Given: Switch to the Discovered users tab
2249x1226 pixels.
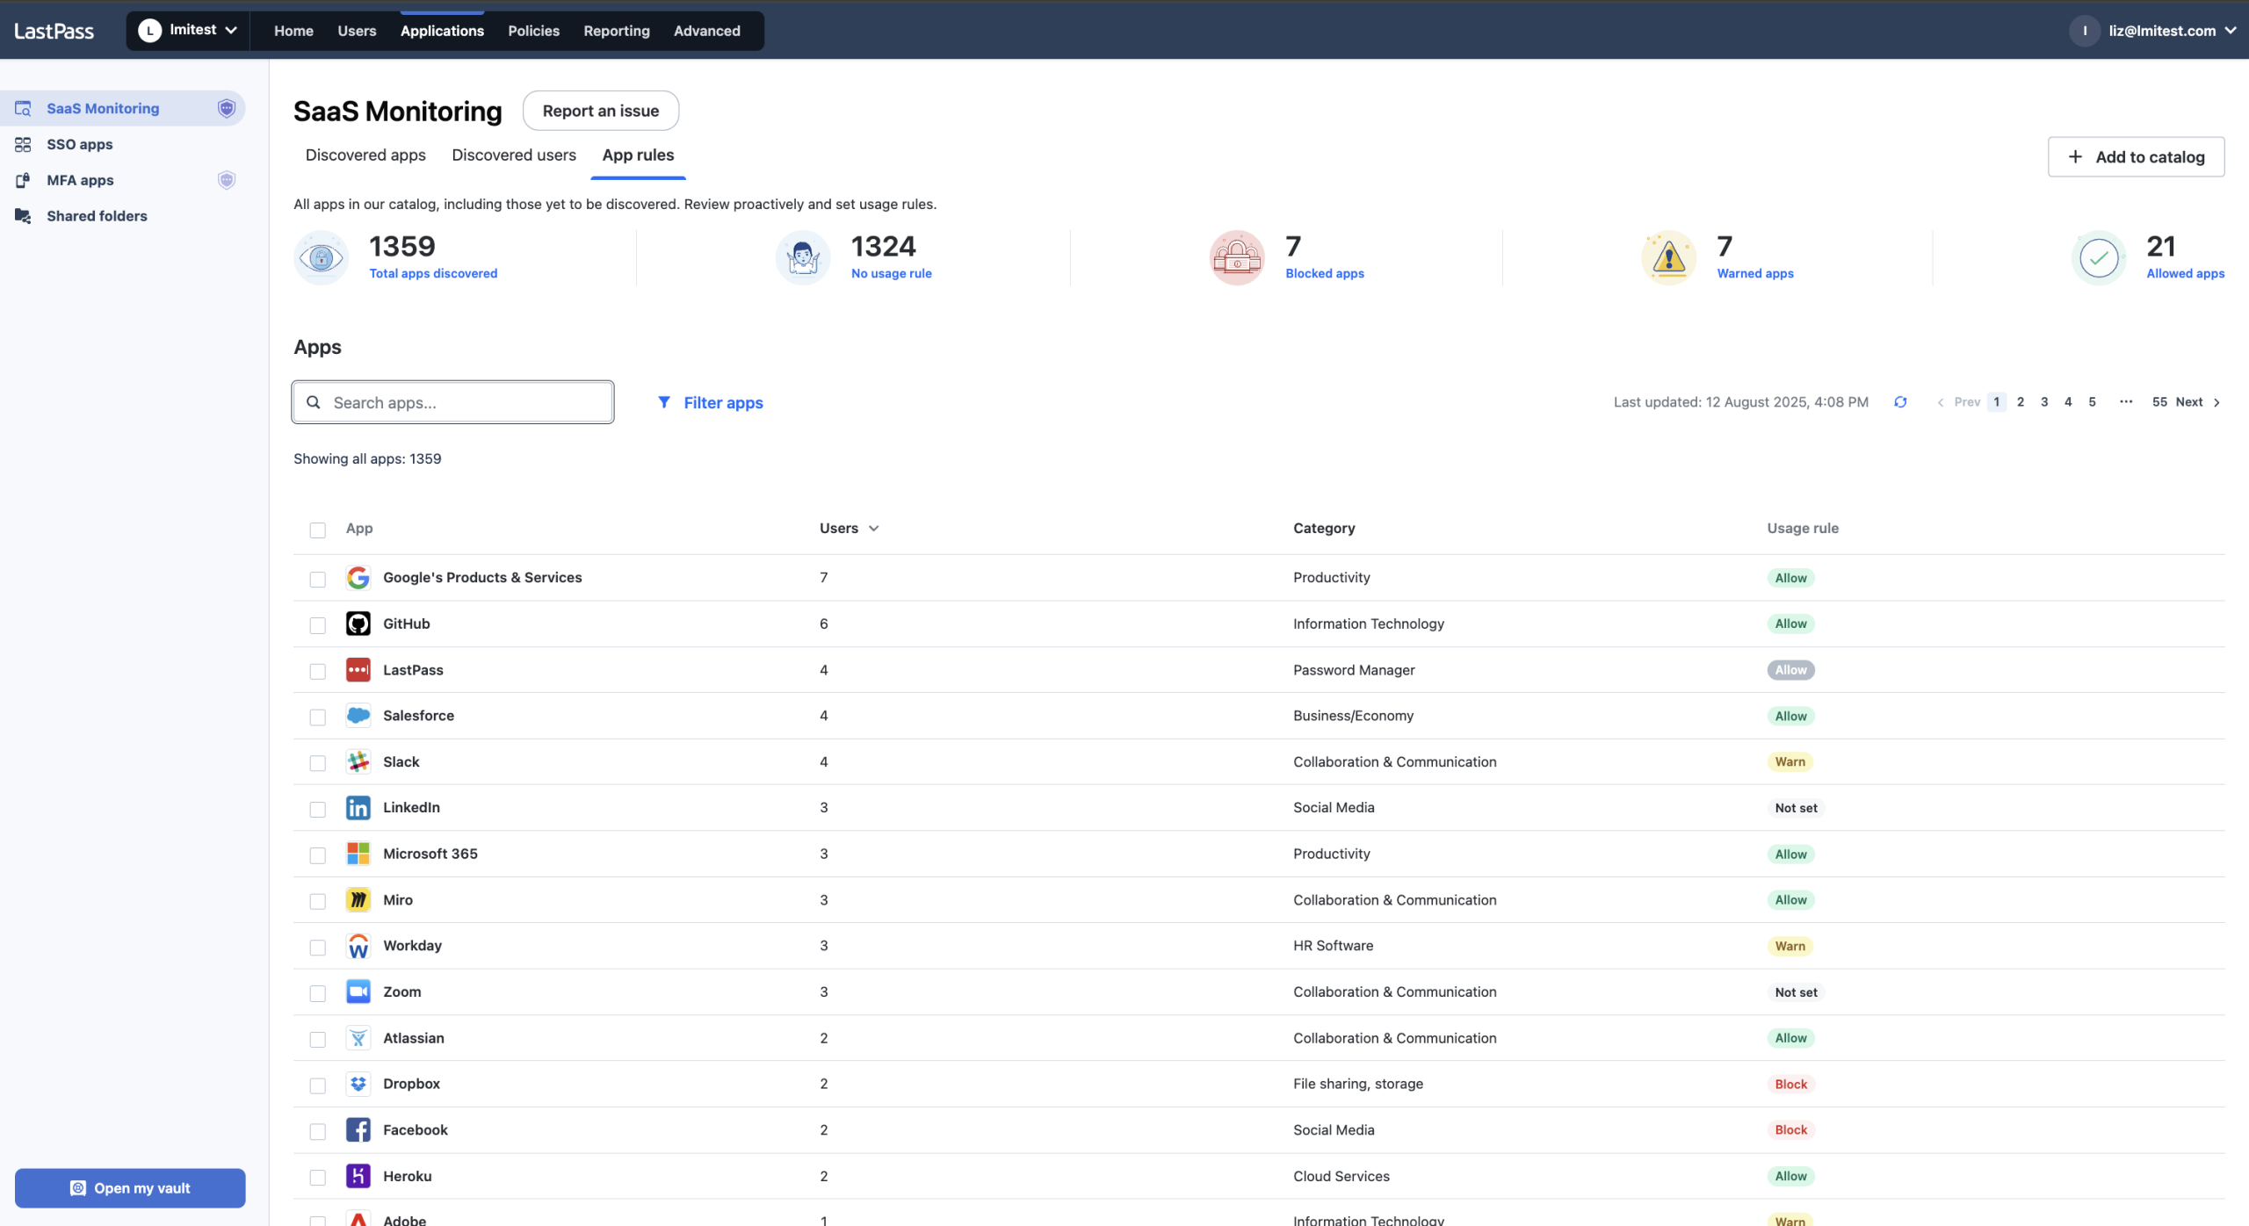Looking at the screenshot, I should [514, 155].
